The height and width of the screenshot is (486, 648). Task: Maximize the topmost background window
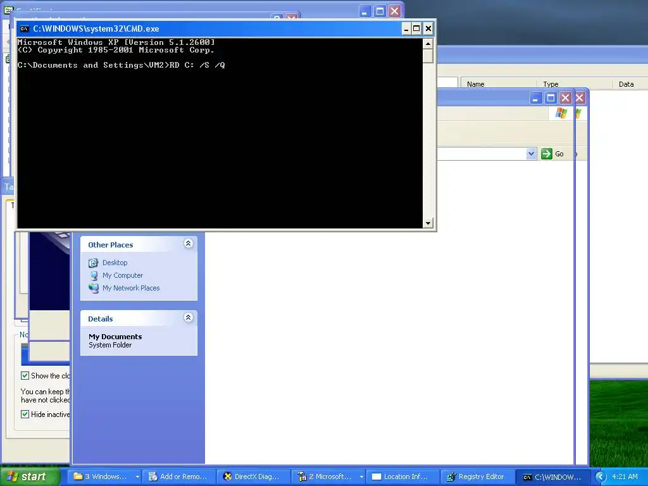(380, 11)
